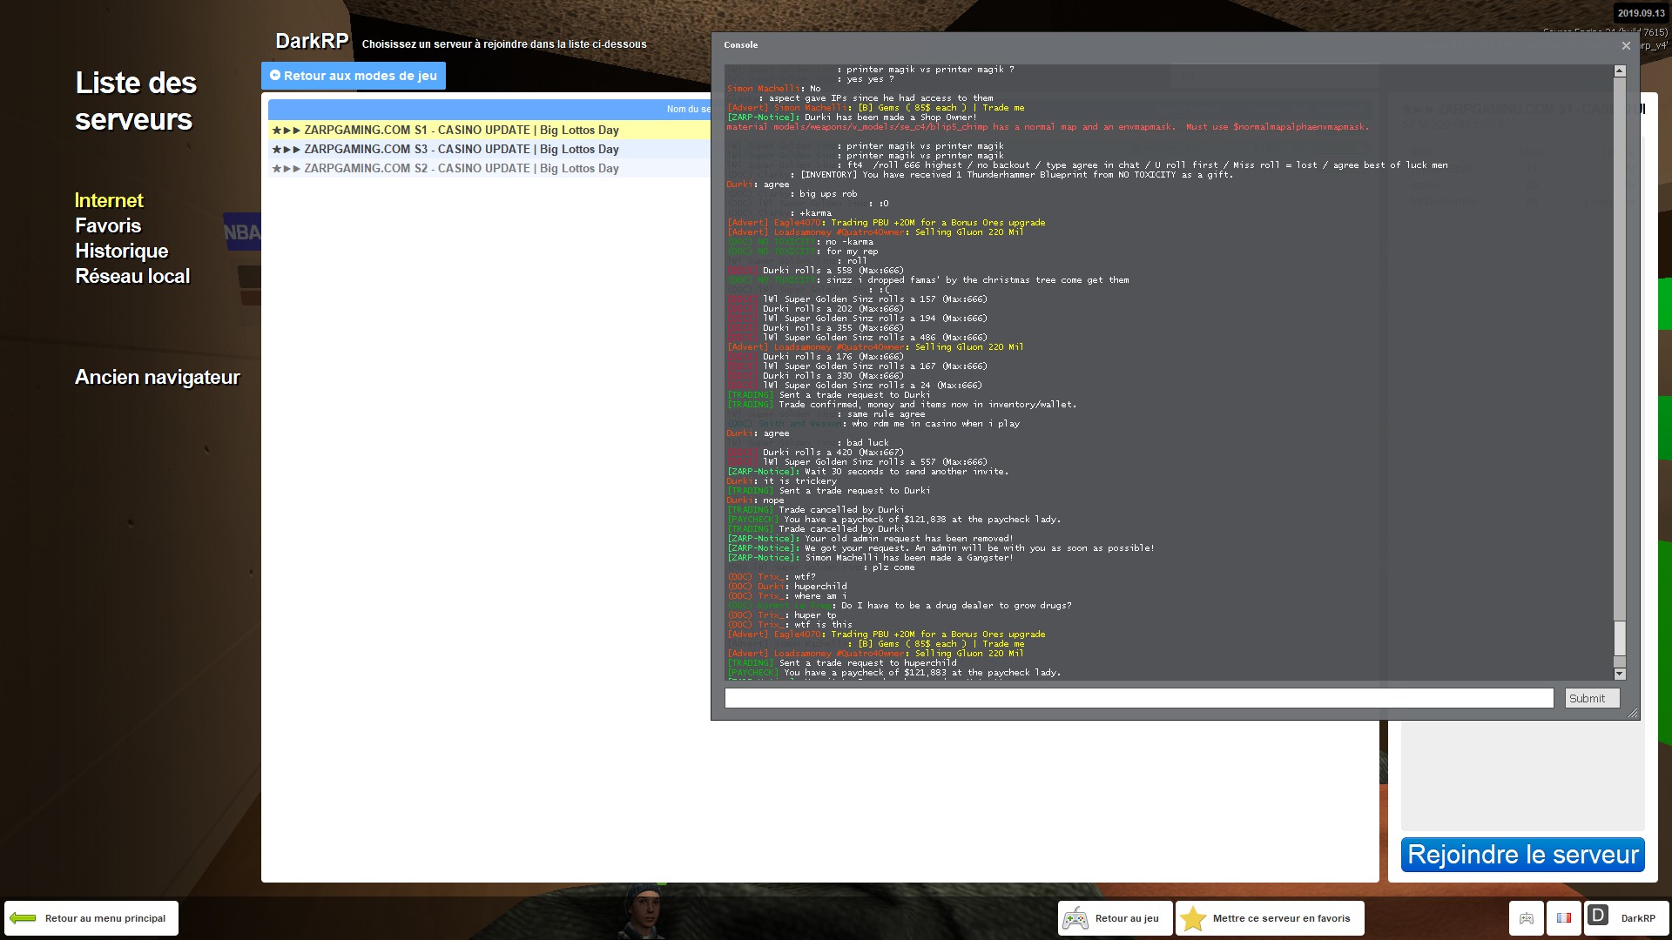1672x940 pixels.
Task: Open the Favoris server list
Action: click(108, 225)
